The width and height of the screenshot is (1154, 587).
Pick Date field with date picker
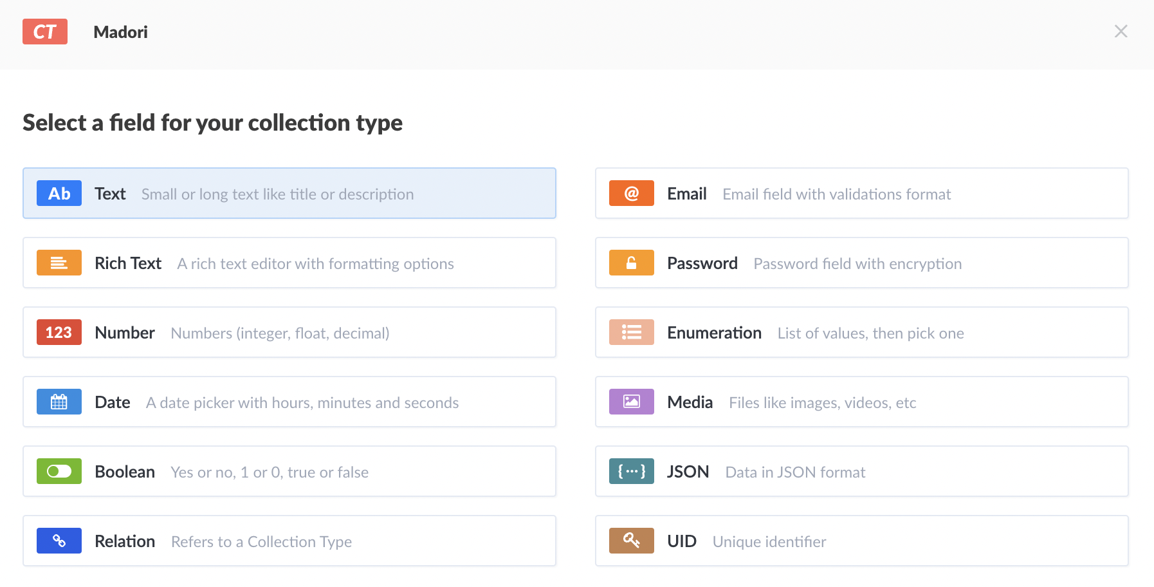click(x=289, y=402)
